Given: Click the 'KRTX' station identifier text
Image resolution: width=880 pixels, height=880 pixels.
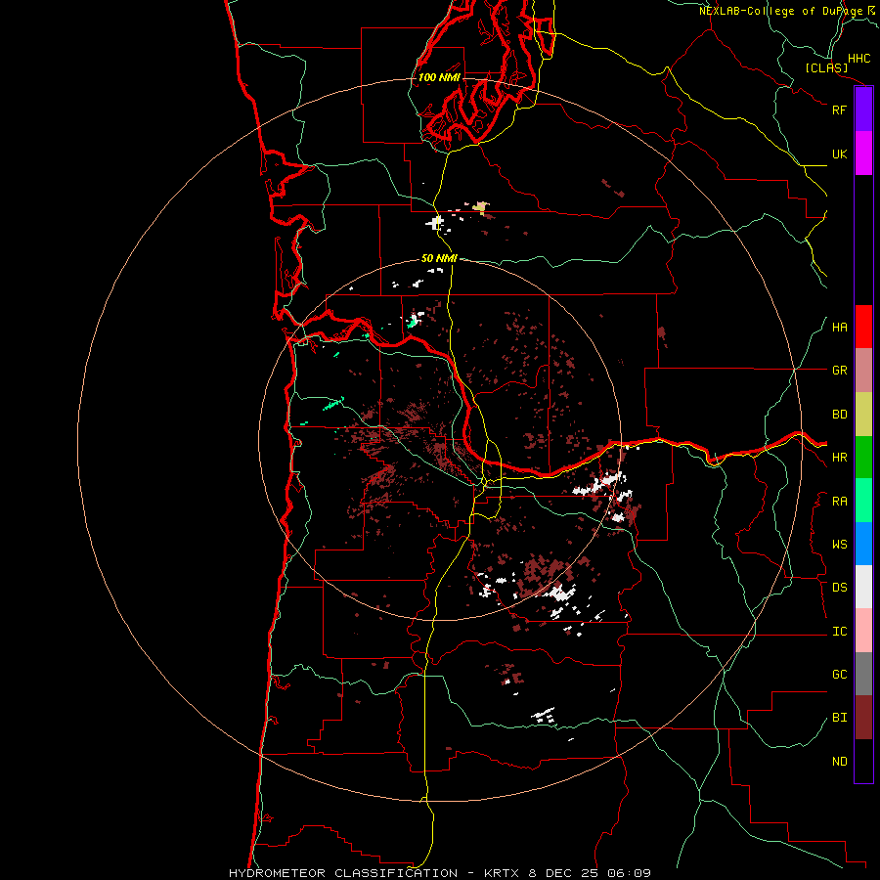Looking at the screenshot, I should [503, 873].
